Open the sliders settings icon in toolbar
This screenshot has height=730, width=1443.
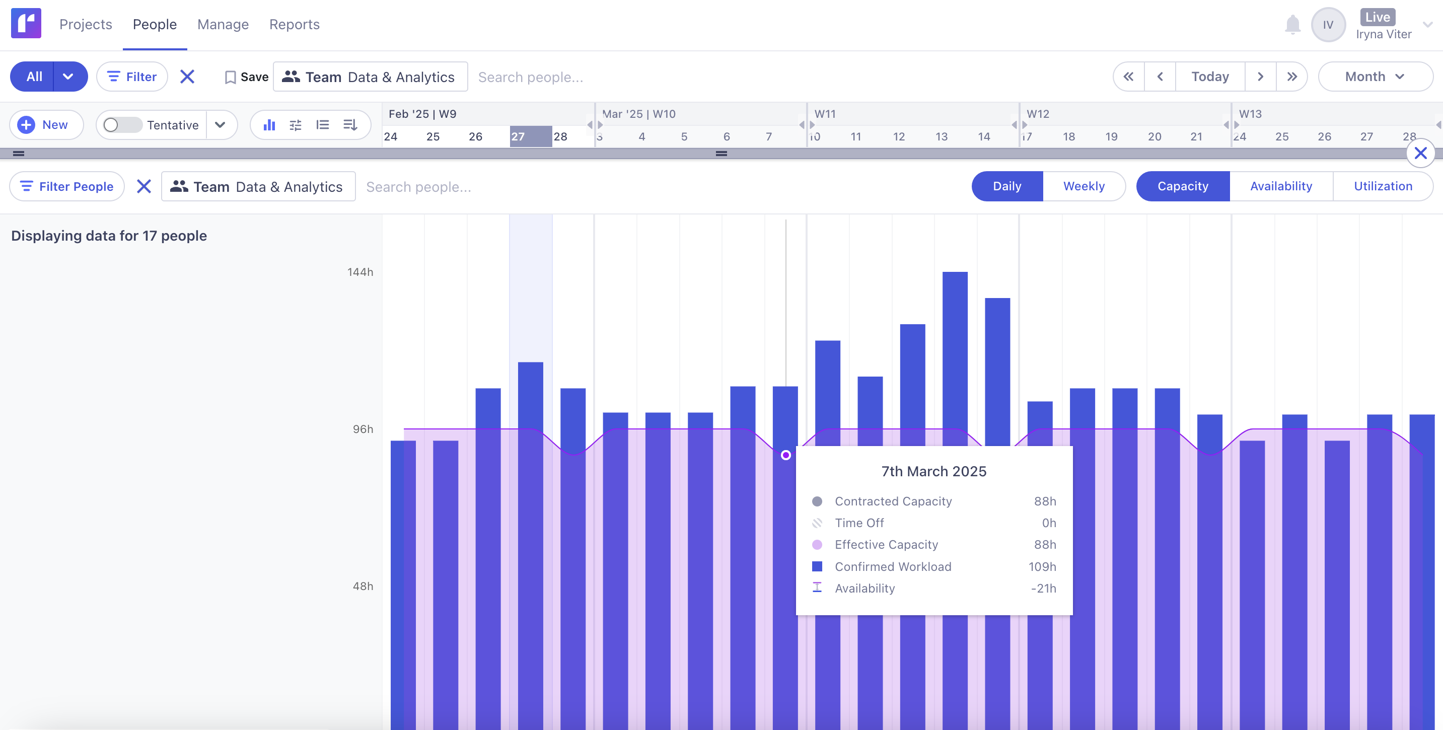295,125
